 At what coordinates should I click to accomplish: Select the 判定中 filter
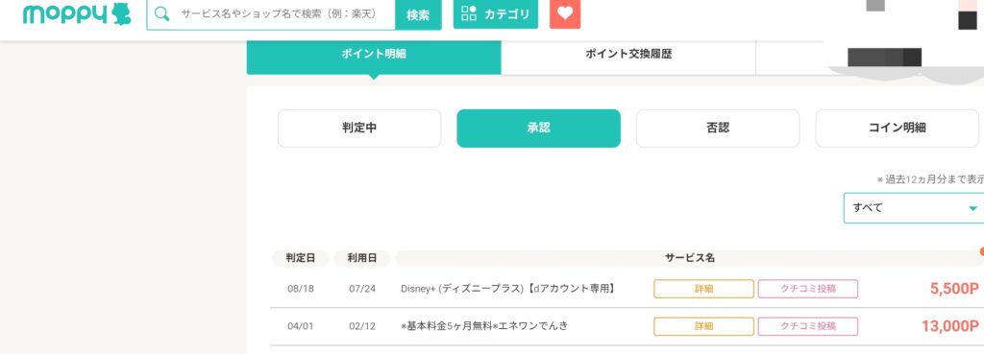pos(359,129)
